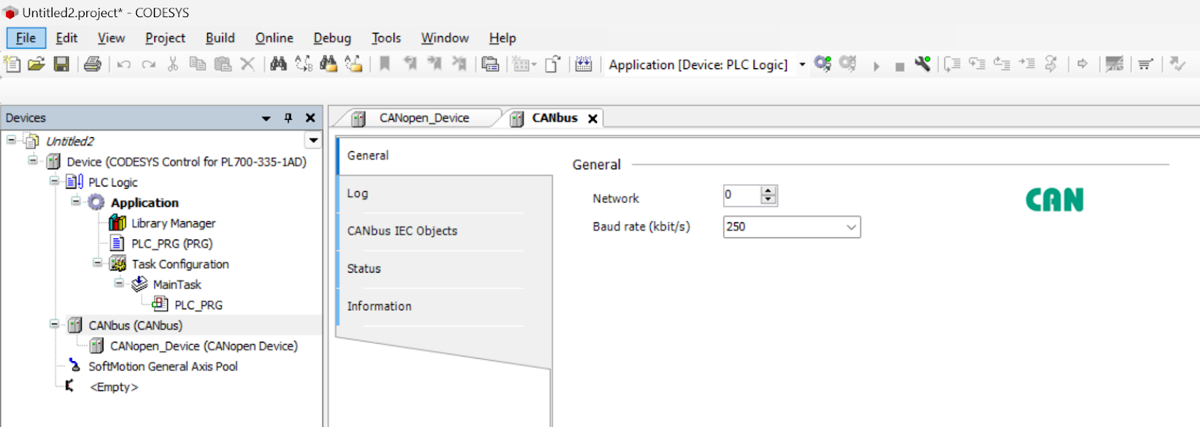Cut selection with the scissors icon
The height and width of the screenshot is (427, 1200).
coord(172,64)
